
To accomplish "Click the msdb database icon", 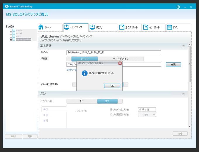I will (14, 37).
